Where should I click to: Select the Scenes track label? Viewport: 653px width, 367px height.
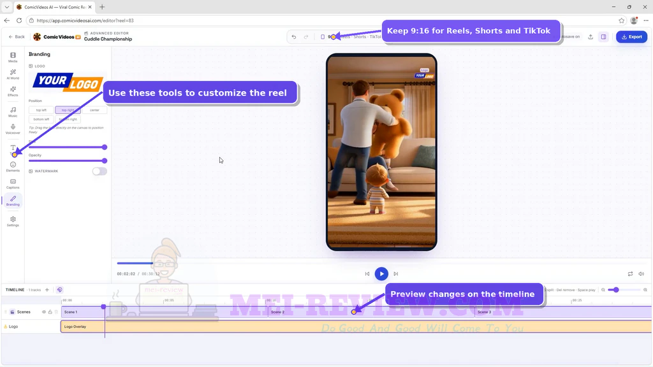click(x=24, y=312)
